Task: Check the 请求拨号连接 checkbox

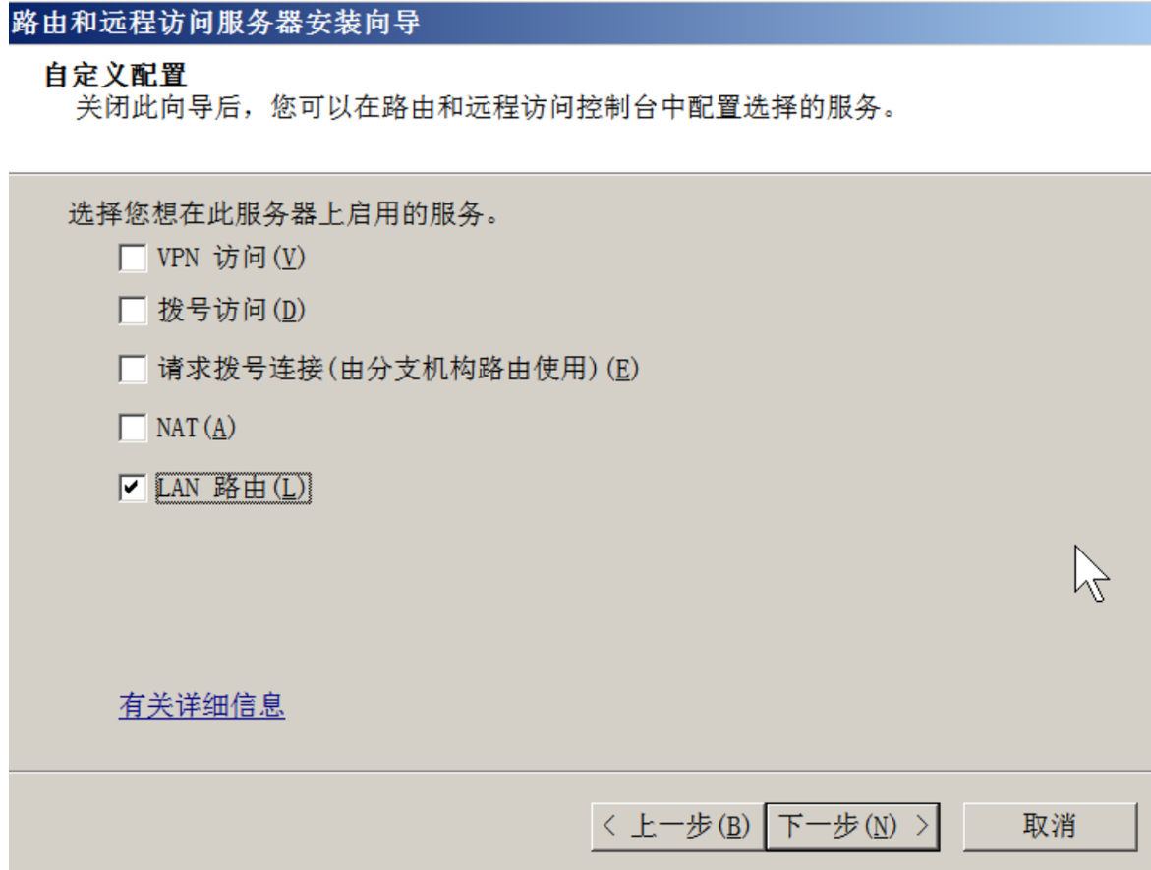Action: click(x=133, y=369)
